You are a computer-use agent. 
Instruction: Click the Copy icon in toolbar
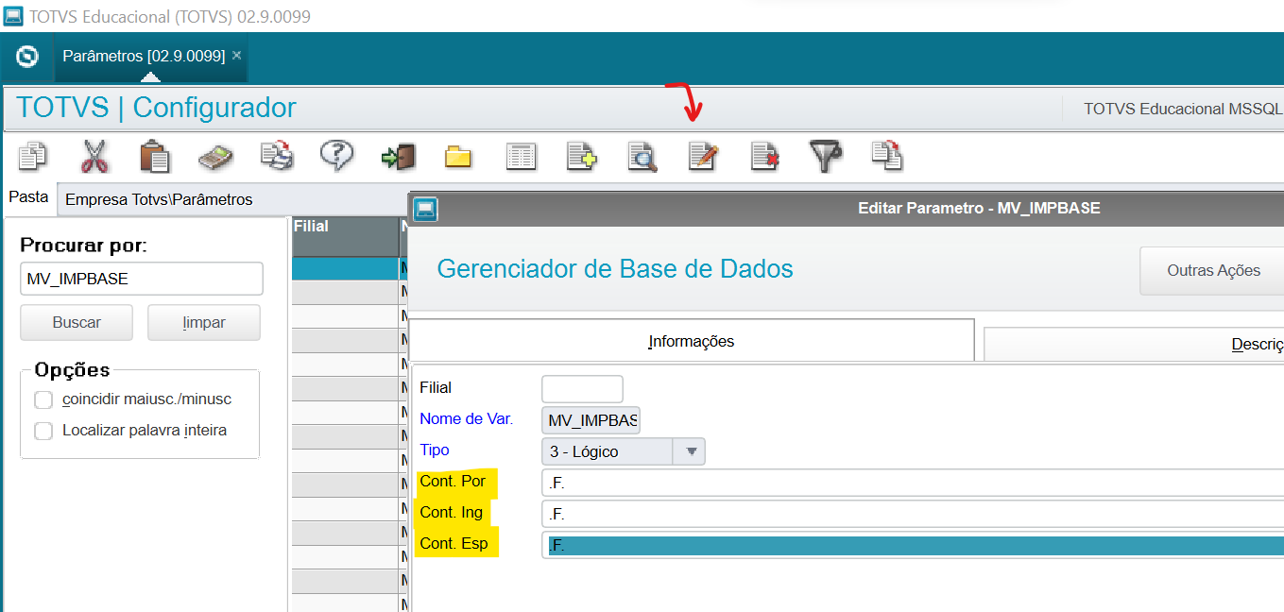[33, 156]
